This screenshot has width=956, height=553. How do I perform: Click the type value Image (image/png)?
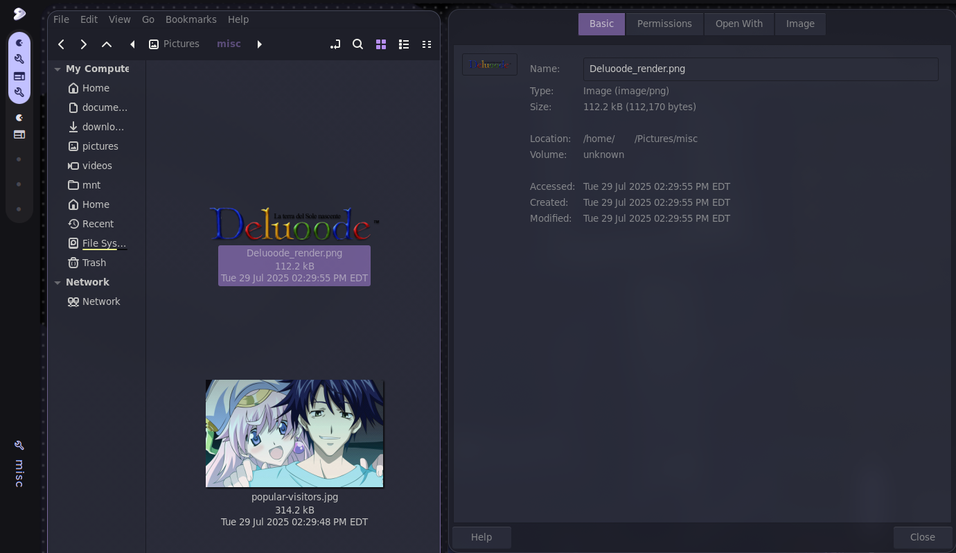[x=626, y=91]
